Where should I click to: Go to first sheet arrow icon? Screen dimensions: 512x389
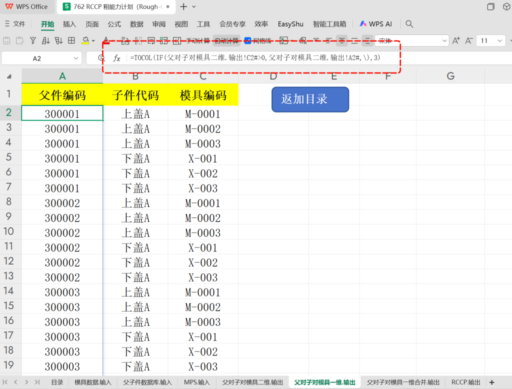tap(5, 382)
